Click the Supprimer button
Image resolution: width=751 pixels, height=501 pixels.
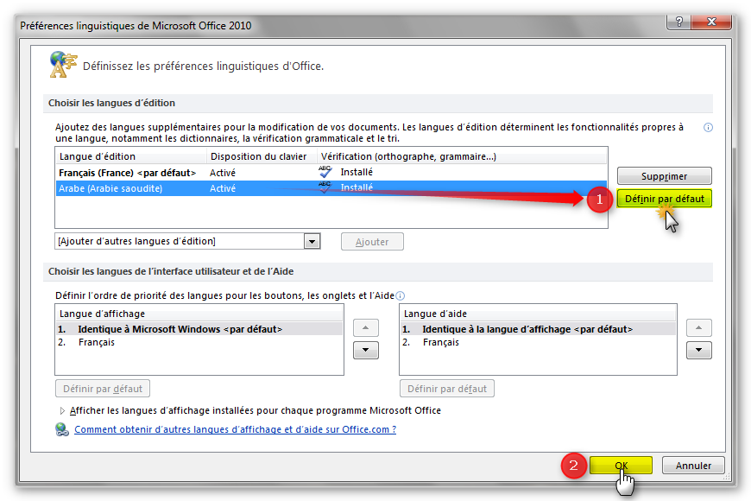(664, 176)
